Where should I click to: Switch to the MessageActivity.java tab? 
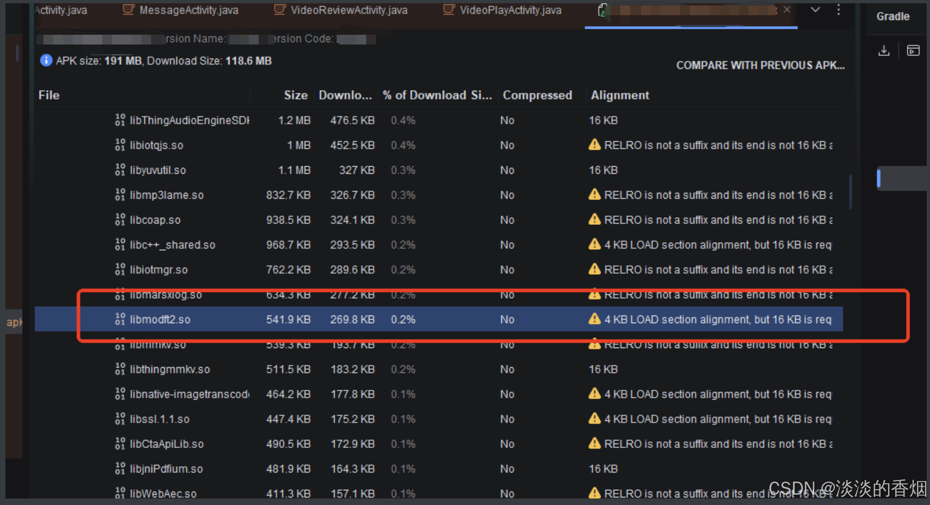point(180,10)
